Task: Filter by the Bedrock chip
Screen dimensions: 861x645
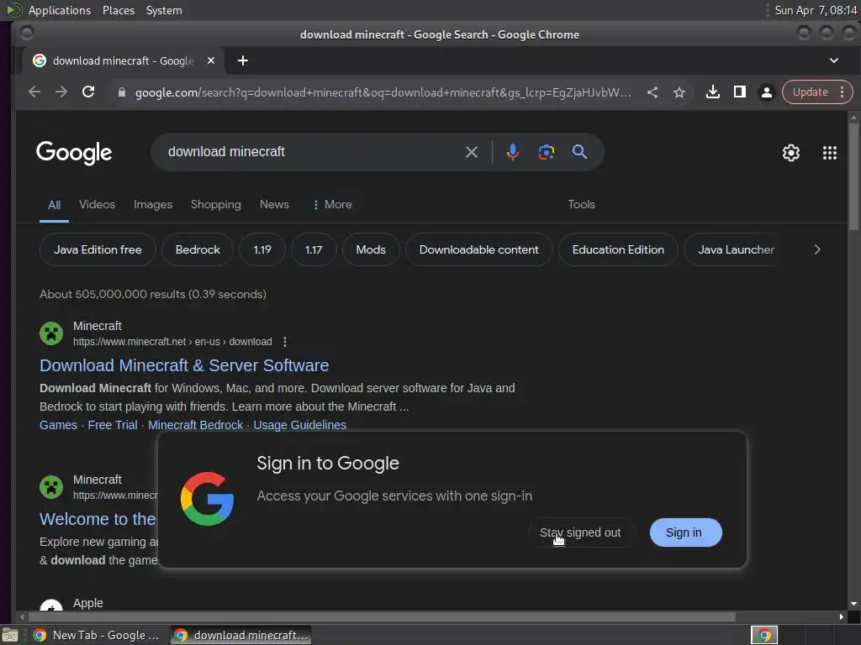Action: tap(198, 249)
